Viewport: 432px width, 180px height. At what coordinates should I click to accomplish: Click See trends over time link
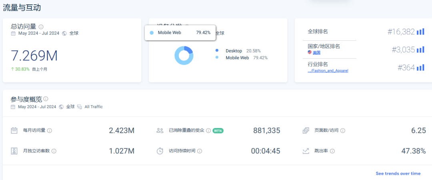[x=398, y=173]
